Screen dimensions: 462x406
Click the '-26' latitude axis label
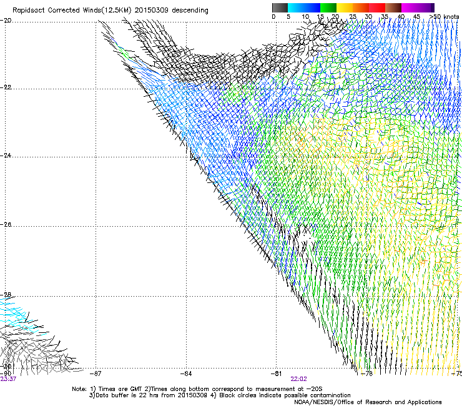pos(6,225)
